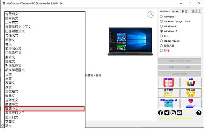Pick 捷克文 in the language list
The height and width of the screenshot is (129, 205).
45,61
